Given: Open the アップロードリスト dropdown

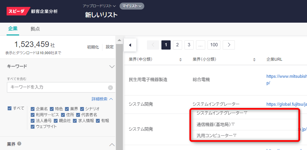Looking at the screenshot, I should 99,6.
